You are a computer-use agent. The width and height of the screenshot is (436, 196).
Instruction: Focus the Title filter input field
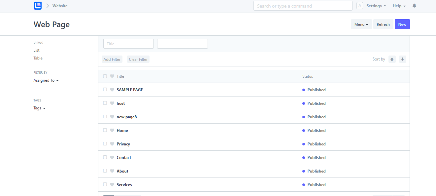pyautogui.click(x=128, y=44)
